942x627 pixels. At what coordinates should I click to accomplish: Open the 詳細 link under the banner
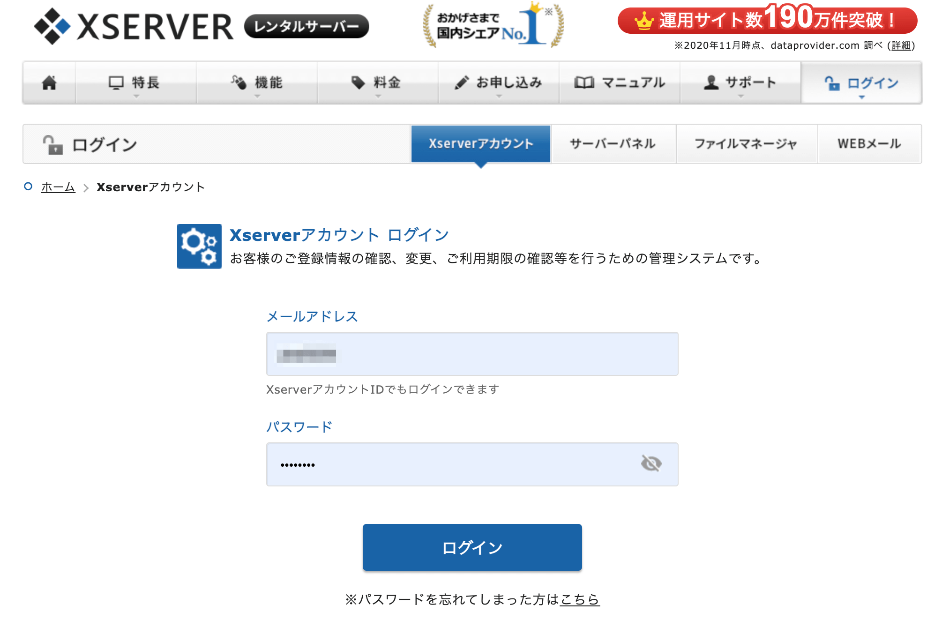[901, 45]
